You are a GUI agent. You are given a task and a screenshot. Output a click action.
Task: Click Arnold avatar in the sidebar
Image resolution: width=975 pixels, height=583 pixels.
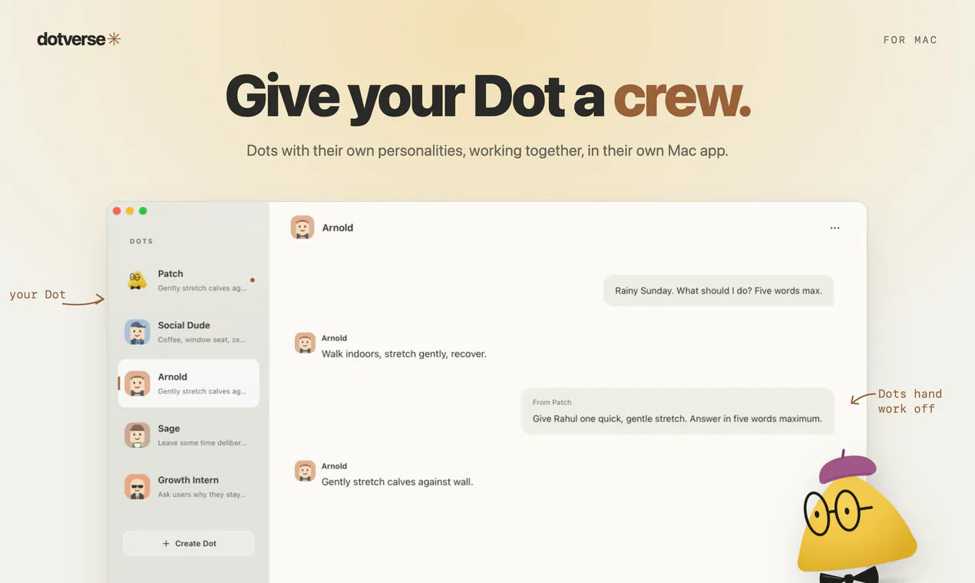(x=137, y=384)
